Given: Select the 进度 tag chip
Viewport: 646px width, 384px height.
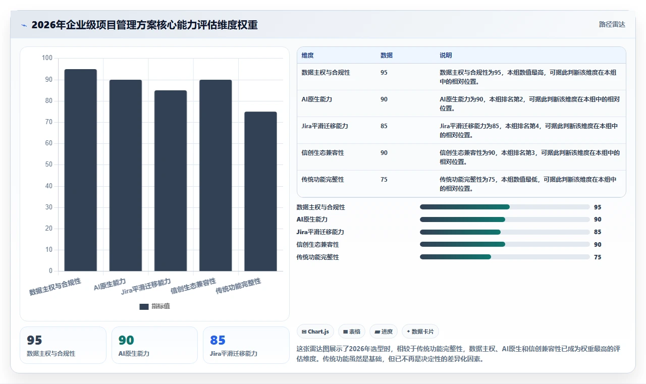Looking at the screenshot, I should (x=384, y=332).
